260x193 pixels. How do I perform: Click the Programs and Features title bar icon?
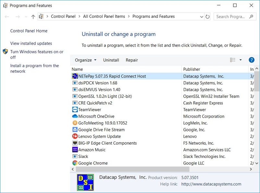tap(5, 6)
